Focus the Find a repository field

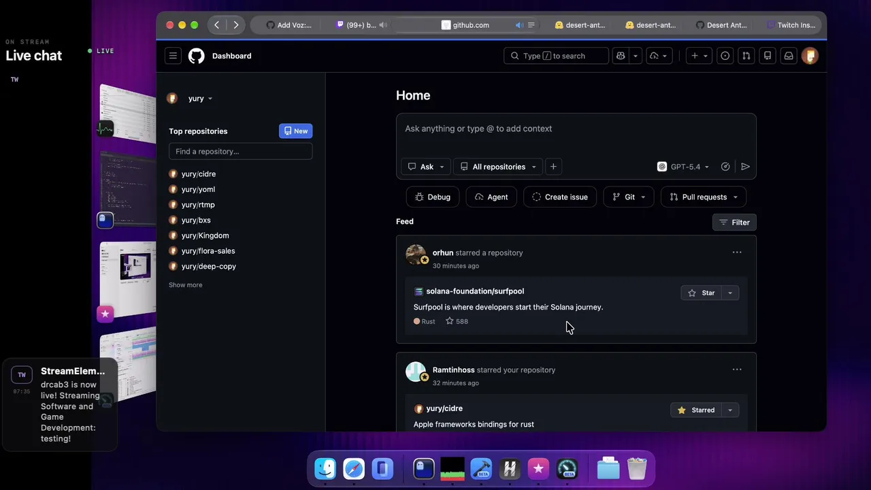[x=241, y=151]
